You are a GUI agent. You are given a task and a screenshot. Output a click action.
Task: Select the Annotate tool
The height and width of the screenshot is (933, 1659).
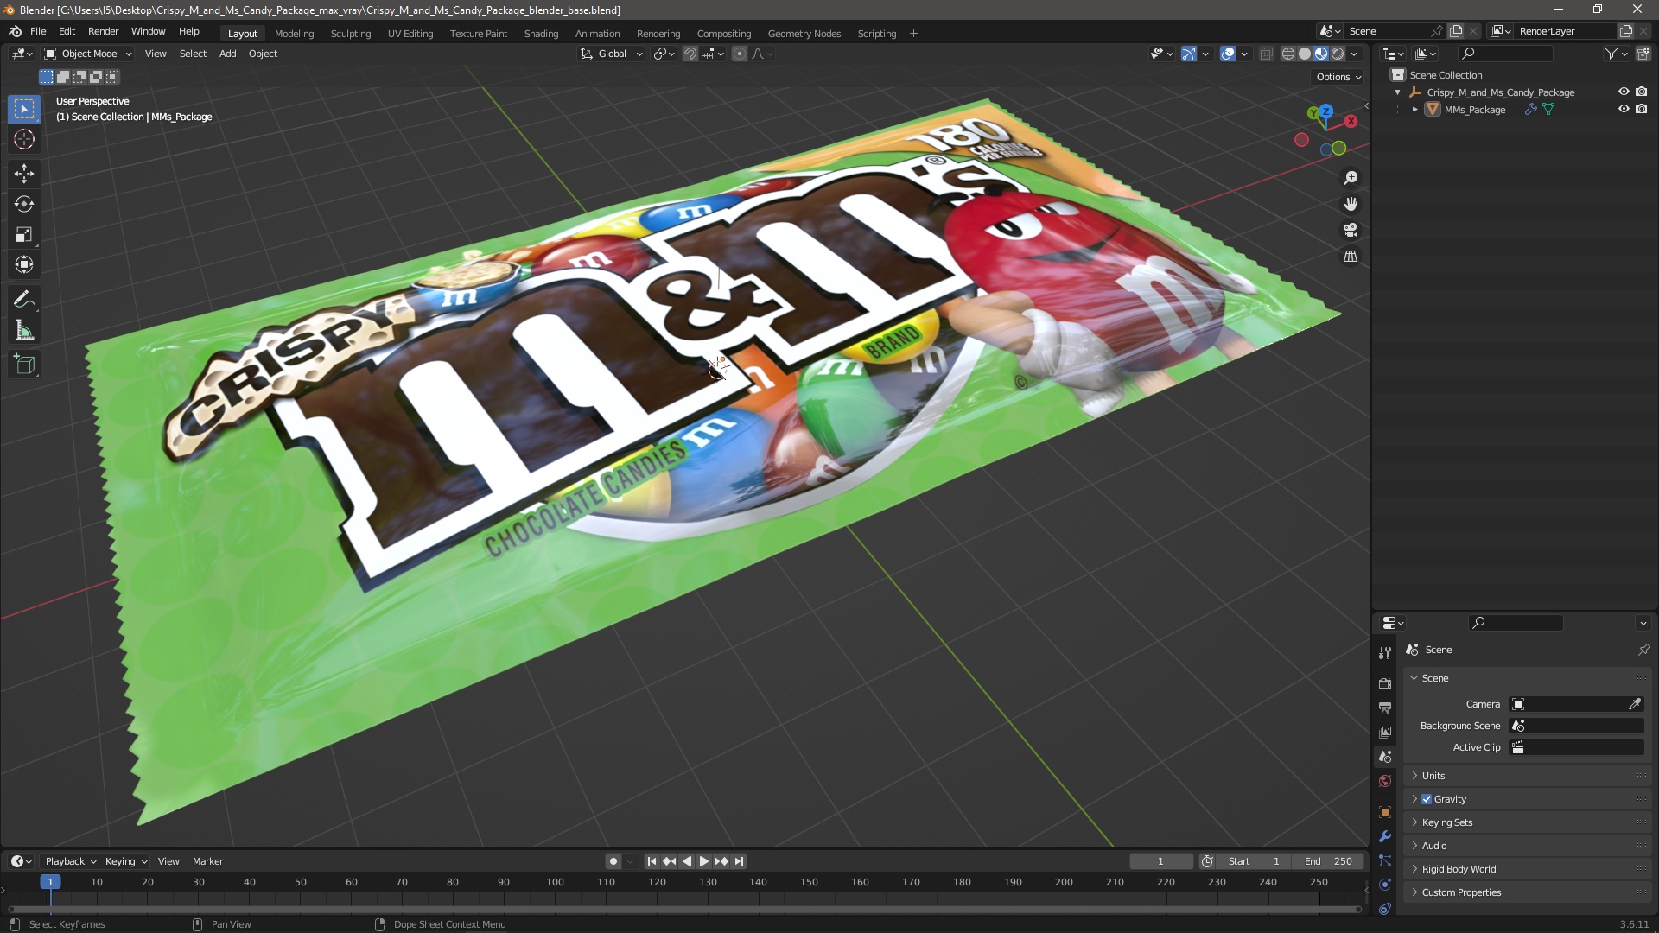click(x=24, y=300)
